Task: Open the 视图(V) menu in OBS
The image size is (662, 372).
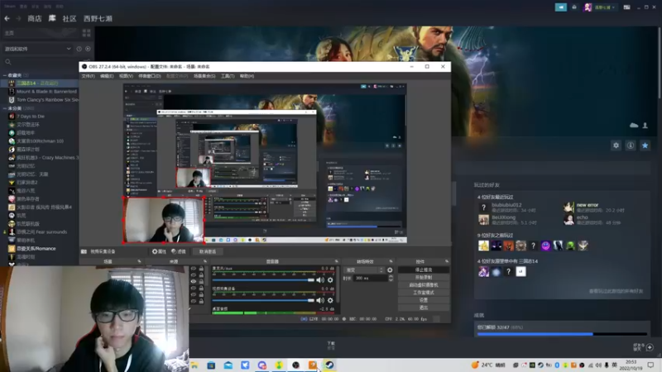Action: tap(126, 76)
